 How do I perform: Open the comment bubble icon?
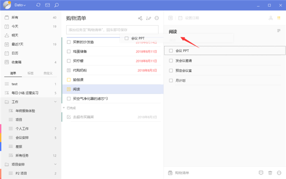click(261, 173)
